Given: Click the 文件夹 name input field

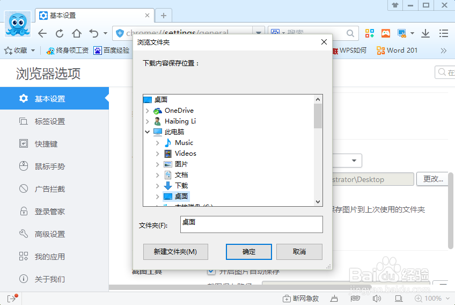Looking at the screenshot, I should 251,224.
